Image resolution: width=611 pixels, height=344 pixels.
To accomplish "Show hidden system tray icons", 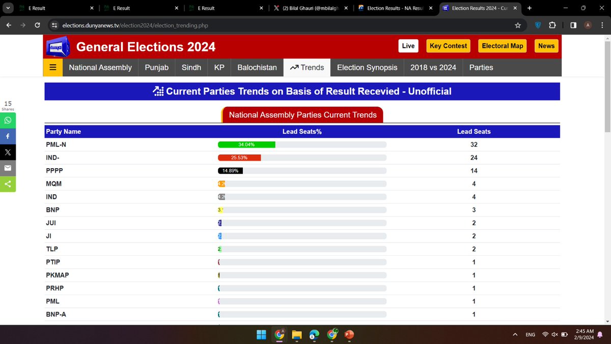I will [x=515, y=334].
